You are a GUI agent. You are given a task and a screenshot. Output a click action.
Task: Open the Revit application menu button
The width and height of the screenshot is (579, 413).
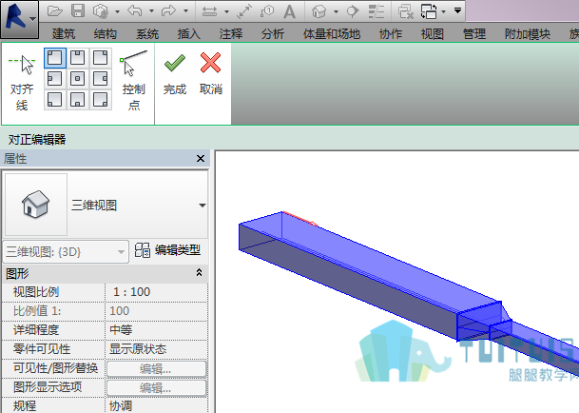[19, 18]
